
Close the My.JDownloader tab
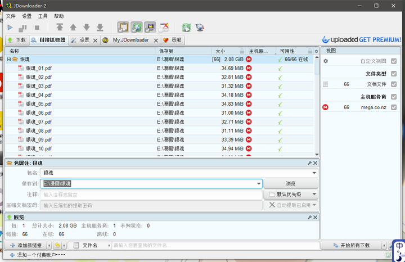(x=156, y=40)
